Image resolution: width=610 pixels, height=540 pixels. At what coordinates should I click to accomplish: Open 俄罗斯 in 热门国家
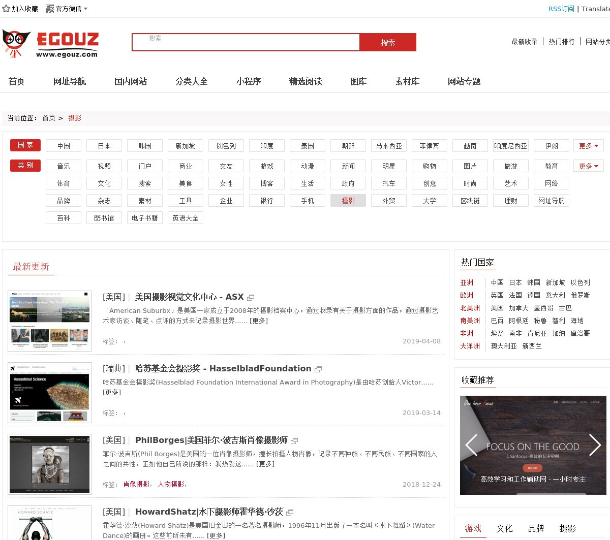coord(581,295)
